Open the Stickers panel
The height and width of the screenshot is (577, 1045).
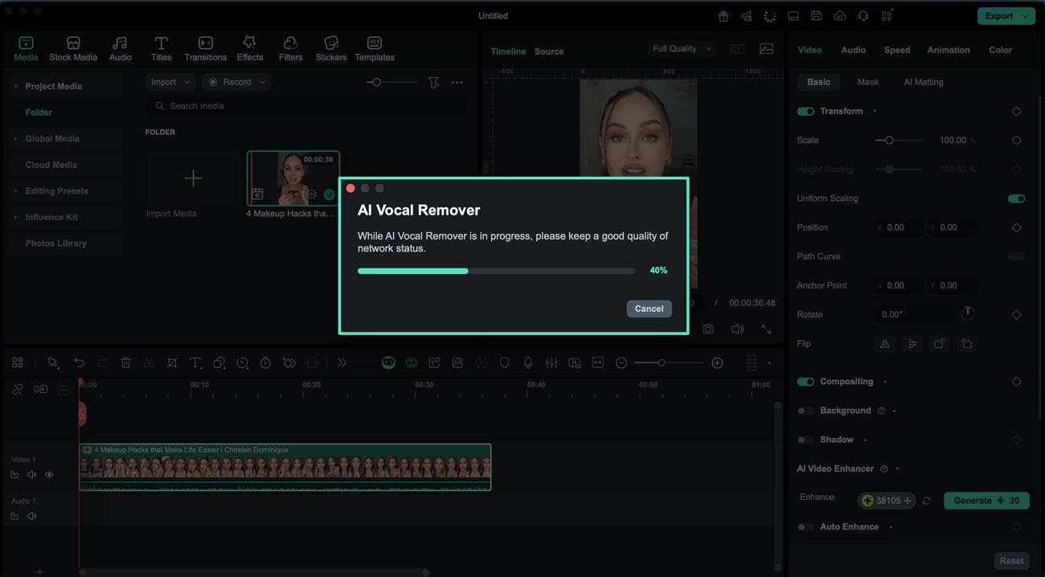point(331,49)
